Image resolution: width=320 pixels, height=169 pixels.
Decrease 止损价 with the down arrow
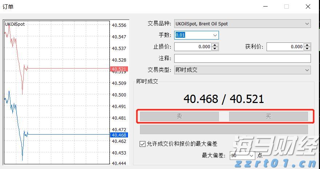[x=215, y=49]
